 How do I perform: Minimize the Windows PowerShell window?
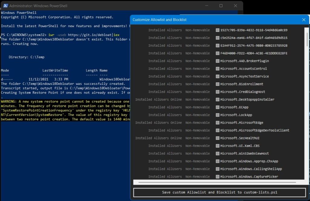206,6
